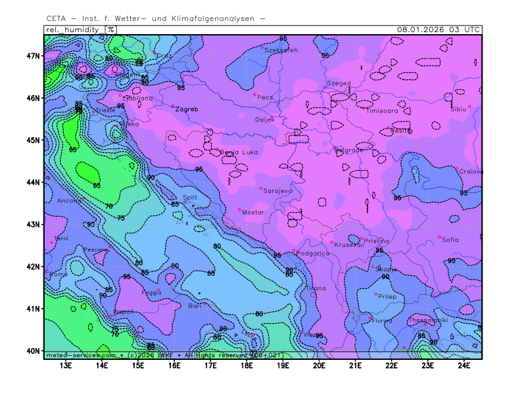The image size is (526, 394).
Task: Click the 20E longitude axis label
Action: click(x=320, y=365)
